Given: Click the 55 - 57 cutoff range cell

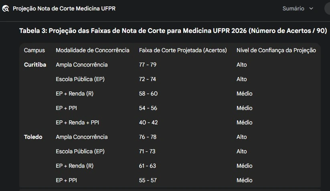Looking at the screenshot, I should 148,180.
